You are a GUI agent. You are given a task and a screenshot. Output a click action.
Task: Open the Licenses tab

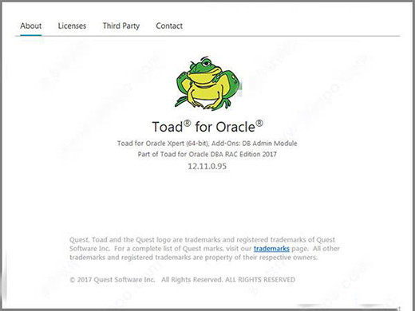72,26
